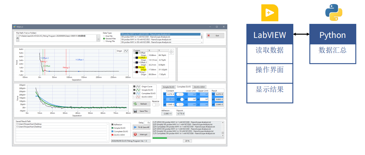Click the '读取数据' box under LabVIEW
Image resolution: width=365 pixels, height=155 pixels.
[270, 54]
